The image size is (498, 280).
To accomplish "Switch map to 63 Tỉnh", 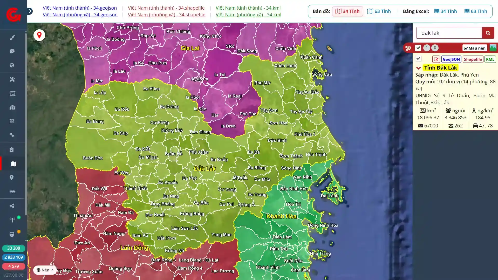I will pyautogui.click(x=379, y=11).
